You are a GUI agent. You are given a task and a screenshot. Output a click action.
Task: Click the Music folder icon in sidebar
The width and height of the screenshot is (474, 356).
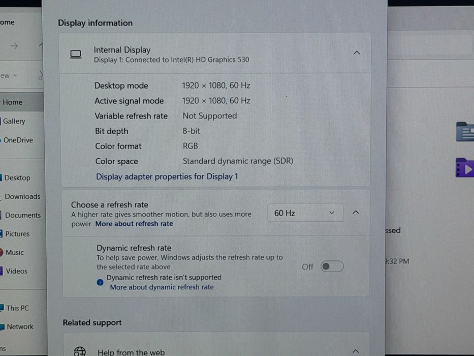coord(1,252)
